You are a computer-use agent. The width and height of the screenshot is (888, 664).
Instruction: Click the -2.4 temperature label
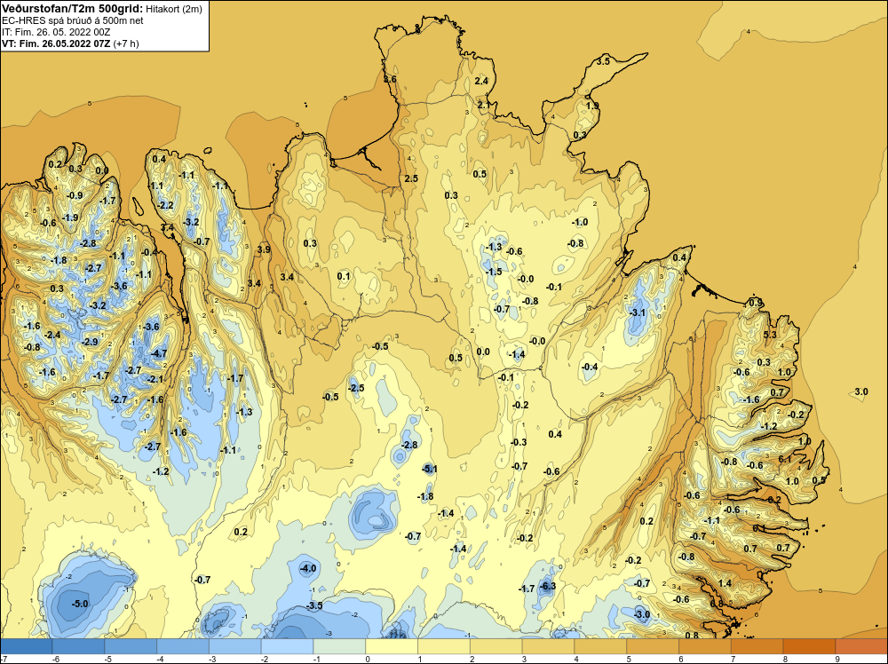(x=52, y=336)
